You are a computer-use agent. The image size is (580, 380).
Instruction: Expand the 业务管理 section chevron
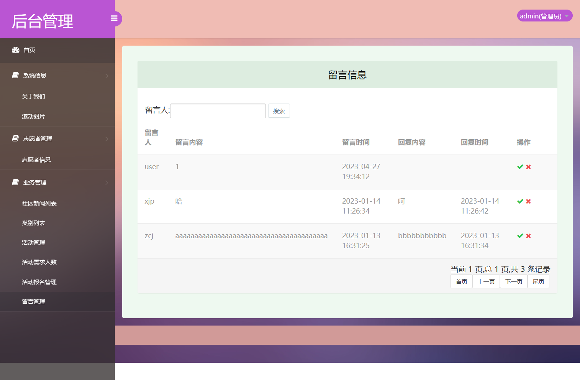(x=107, y=182)
